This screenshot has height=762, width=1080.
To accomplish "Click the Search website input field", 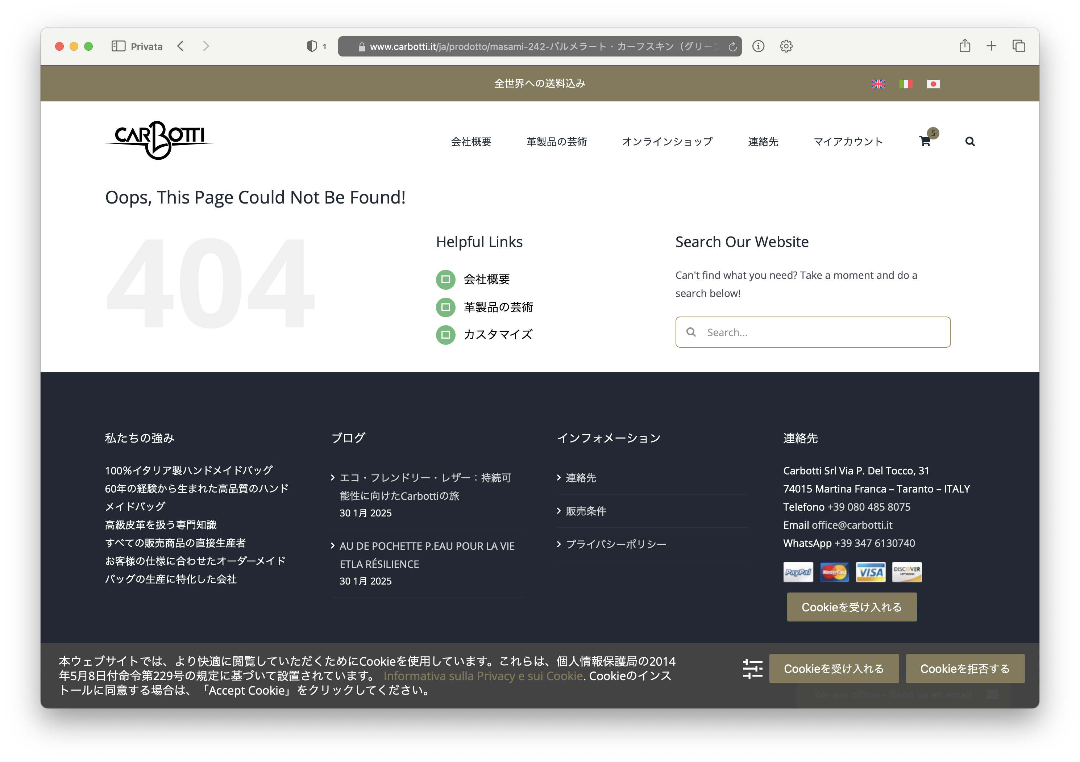I will [813, 332].
